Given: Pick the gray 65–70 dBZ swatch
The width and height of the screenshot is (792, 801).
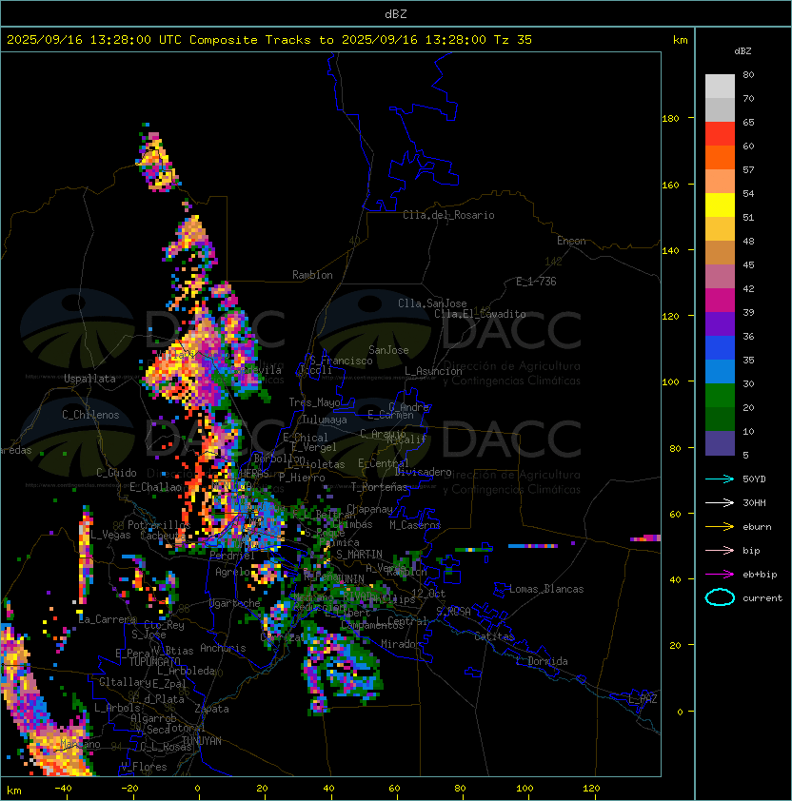Looking at the screenshot, I should (x=720, y=109).
